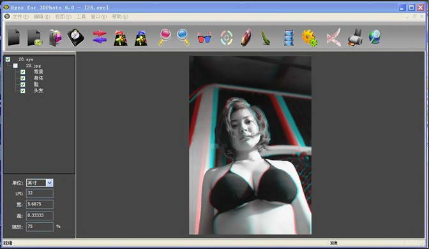Select the 头发 layer name
This screenshot has width=429, height=249.
(x=38, y=90)
